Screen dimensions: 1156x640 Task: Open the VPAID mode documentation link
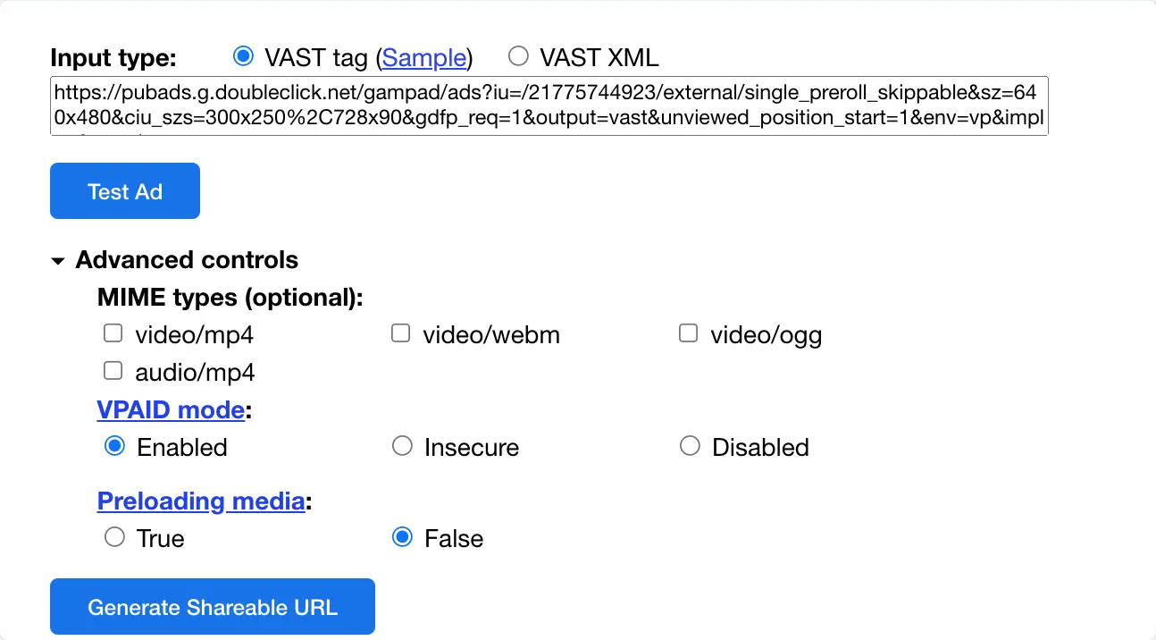(171, 409)
